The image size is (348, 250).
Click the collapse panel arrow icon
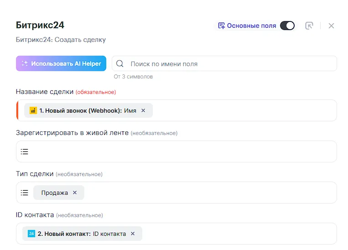pos(309,26)
